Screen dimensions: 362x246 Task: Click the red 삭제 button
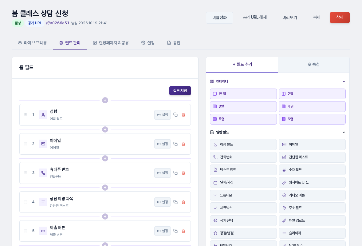(x=340, y=18)
